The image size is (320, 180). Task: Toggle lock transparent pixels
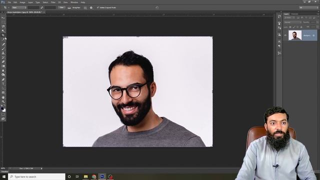point(290,27)
